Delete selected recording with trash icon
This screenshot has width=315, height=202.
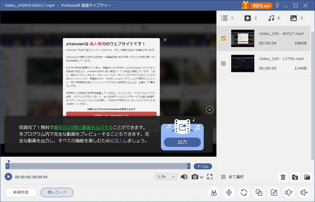(x=283, y=177)
